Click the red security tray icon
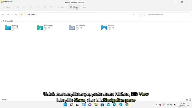The image size is (192, 108). [160, 105]
